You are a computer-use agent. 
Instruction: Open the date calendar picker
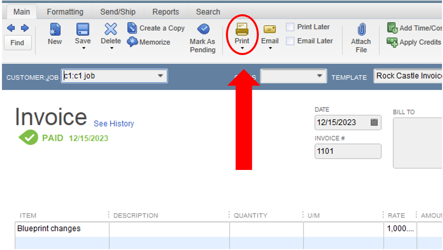pyautogui.click(x=374, y=122)
